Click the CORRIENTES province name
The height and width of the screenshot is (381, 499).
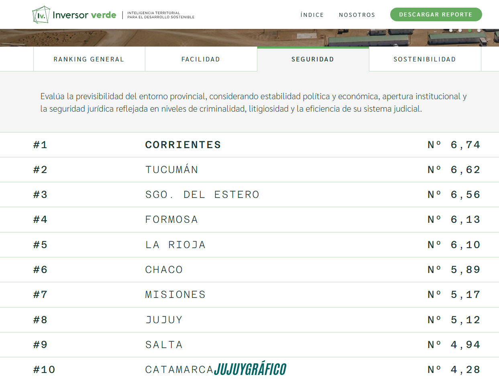[x=183, y=145]
